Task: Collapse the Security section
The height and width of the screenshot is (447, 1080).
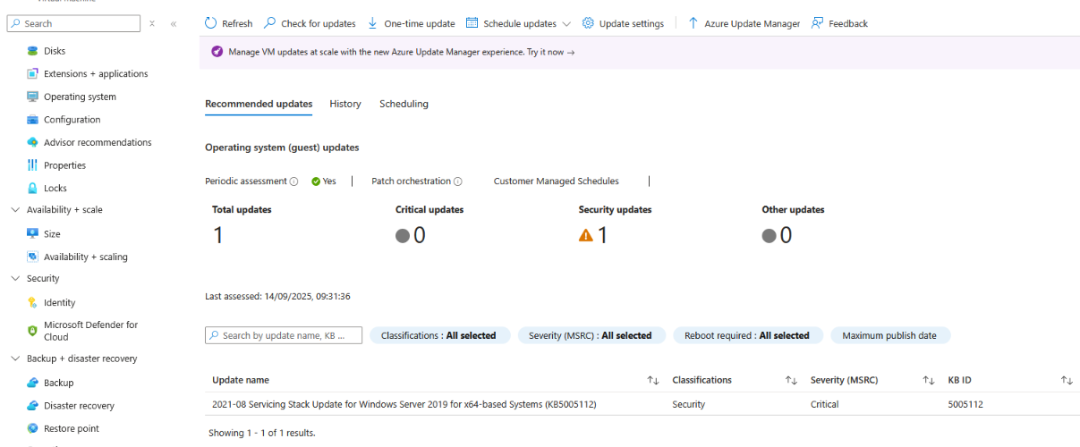Action: [14, 279]
